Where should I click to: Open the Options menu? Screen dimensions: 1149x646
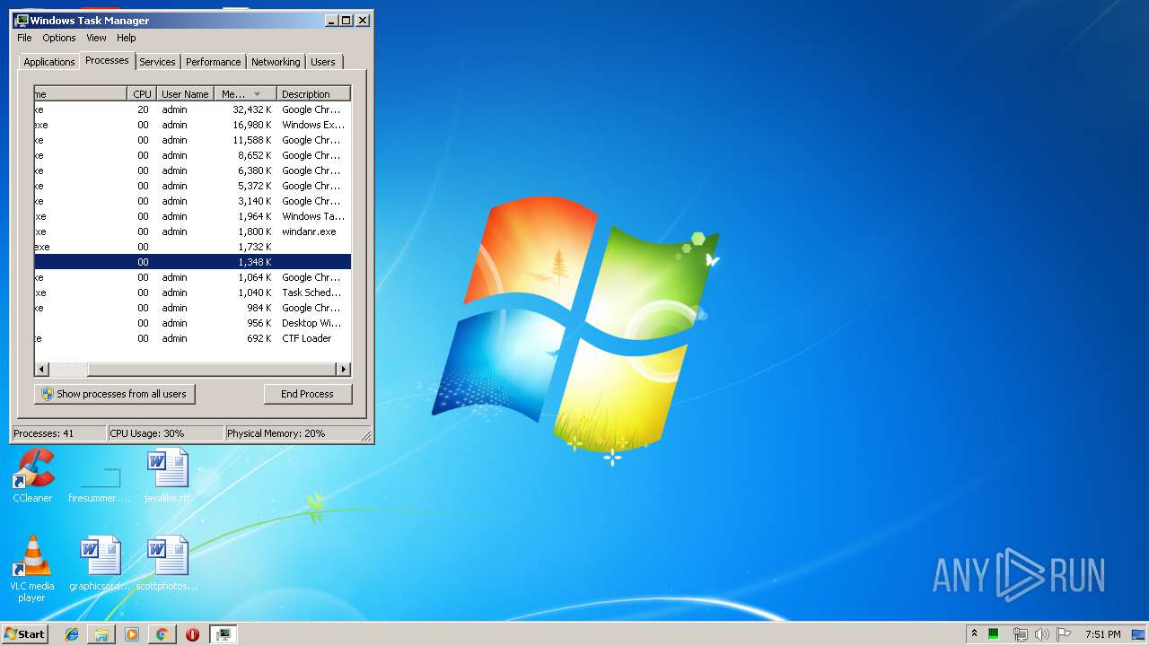click(x=59, y=38)
